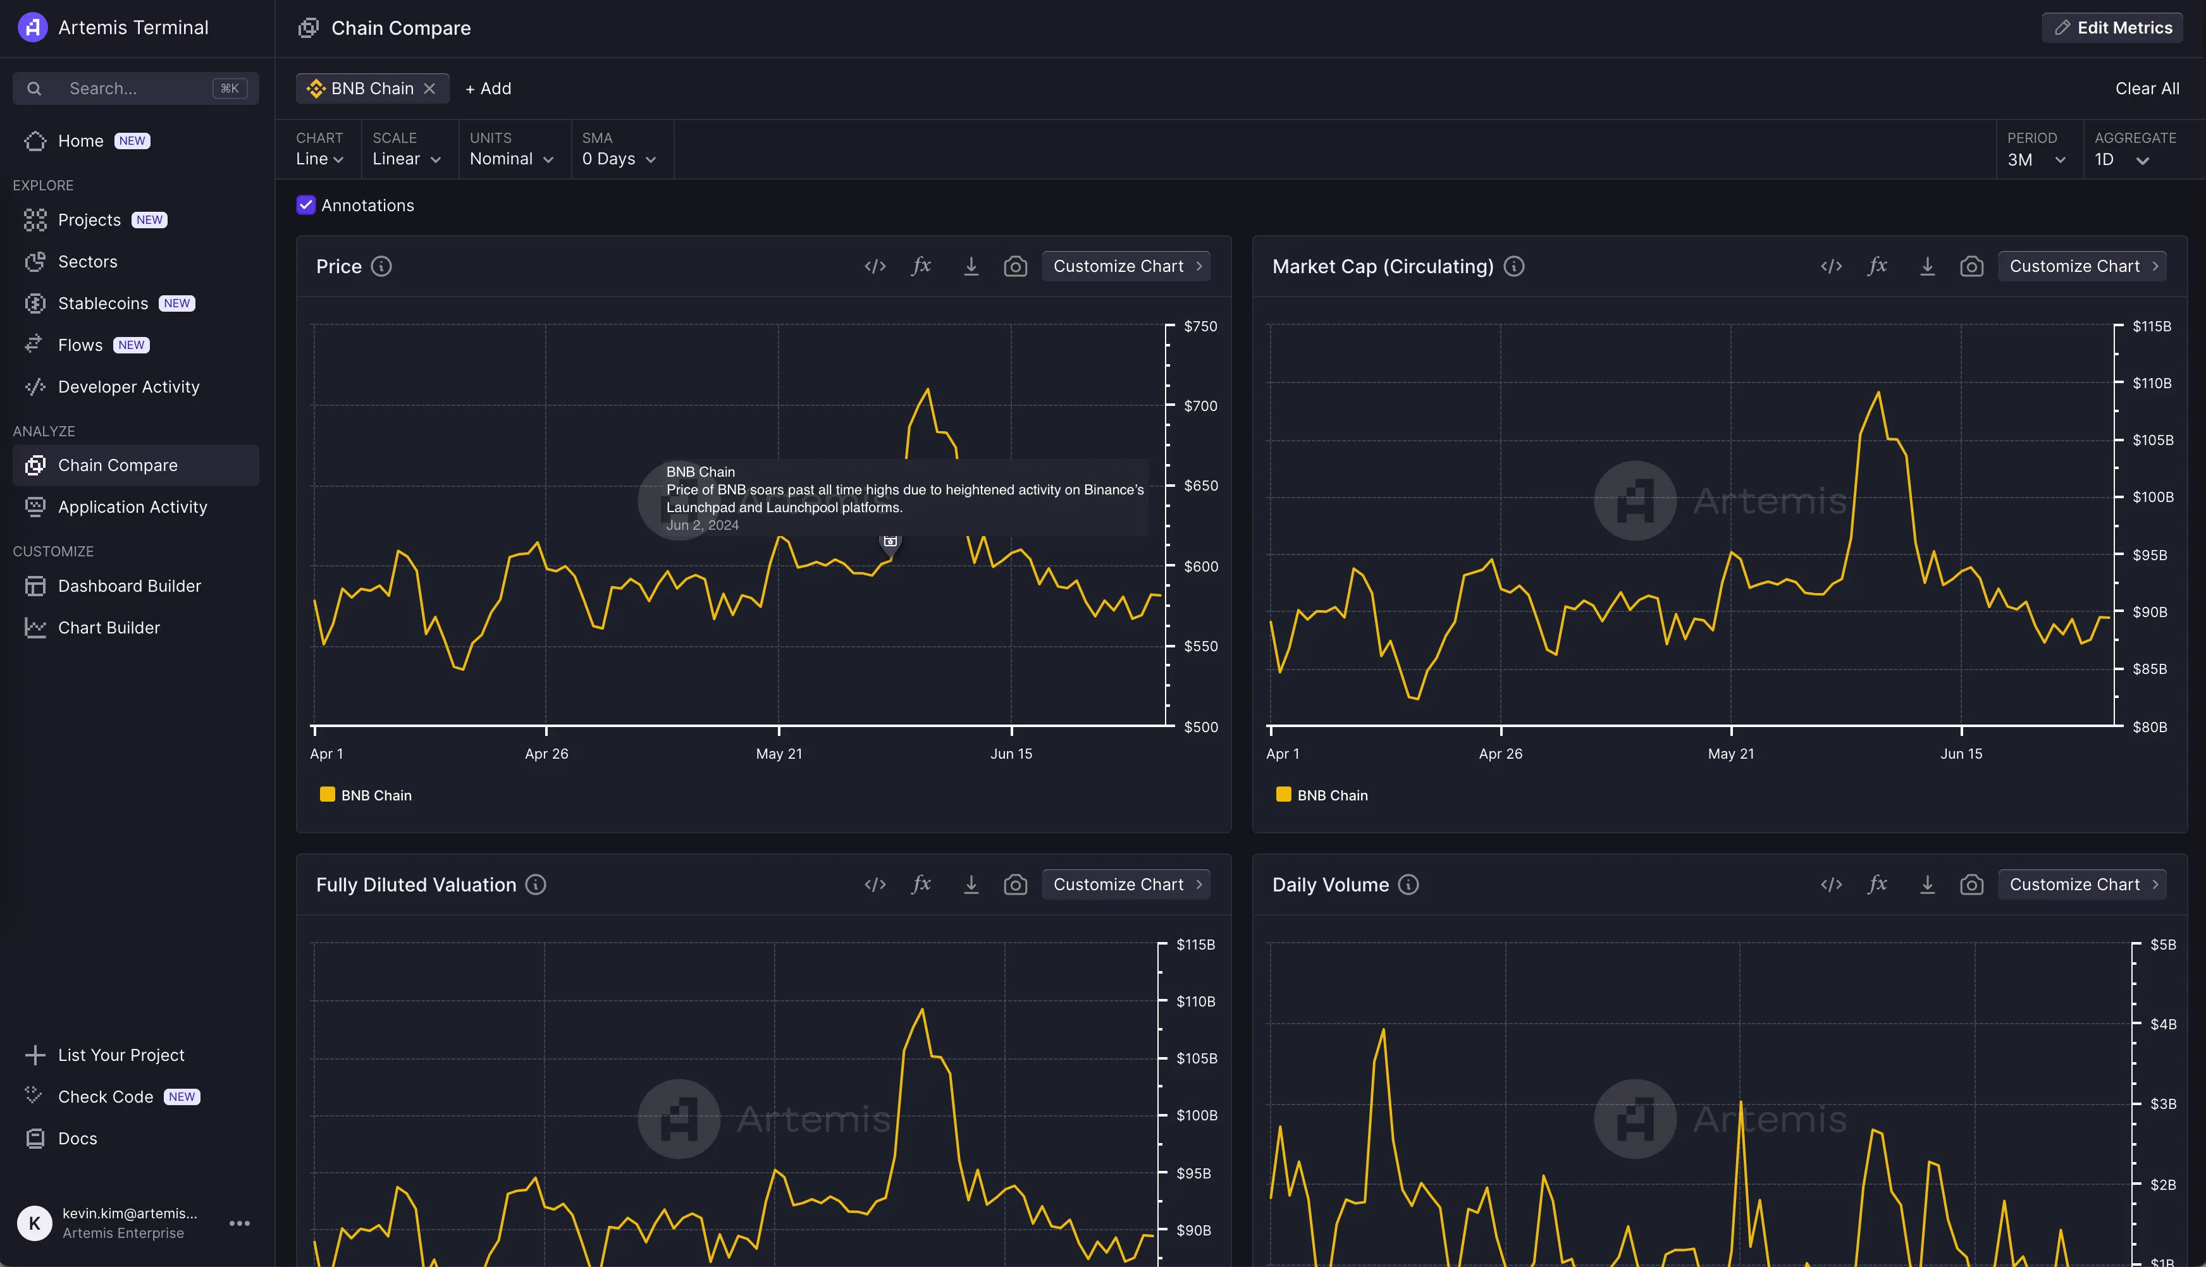Open fx formula on Daily Volume chart
The width and height of the screenshot is (2206, 1267).
1878,885
